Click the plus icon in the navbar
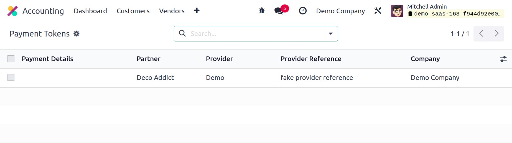This screenshot has height=143, width=512. coord(197,11)
